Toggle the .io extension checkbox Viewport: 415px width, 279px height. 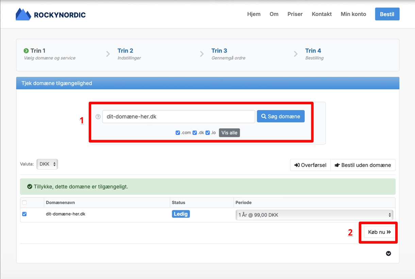(207, 133)
